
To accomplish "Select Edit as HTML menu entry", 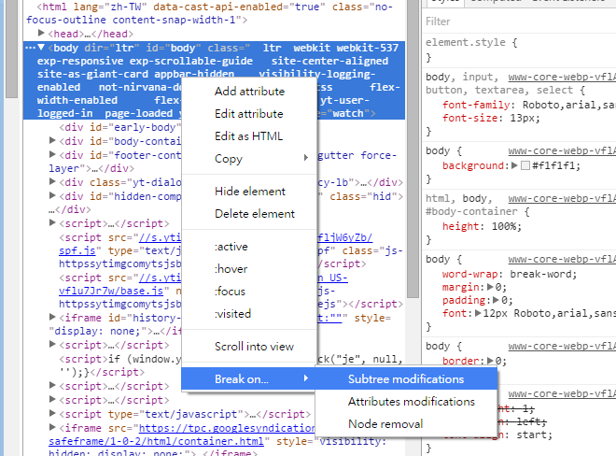I will point(248,136).
